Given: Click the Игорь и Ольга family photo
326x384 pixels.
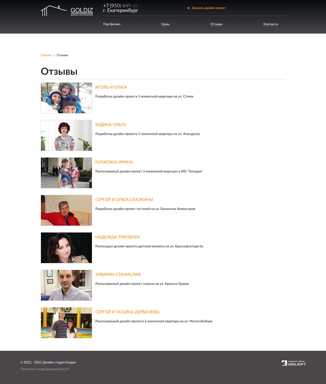Looking at the screenshot, I should pos(66,98).
